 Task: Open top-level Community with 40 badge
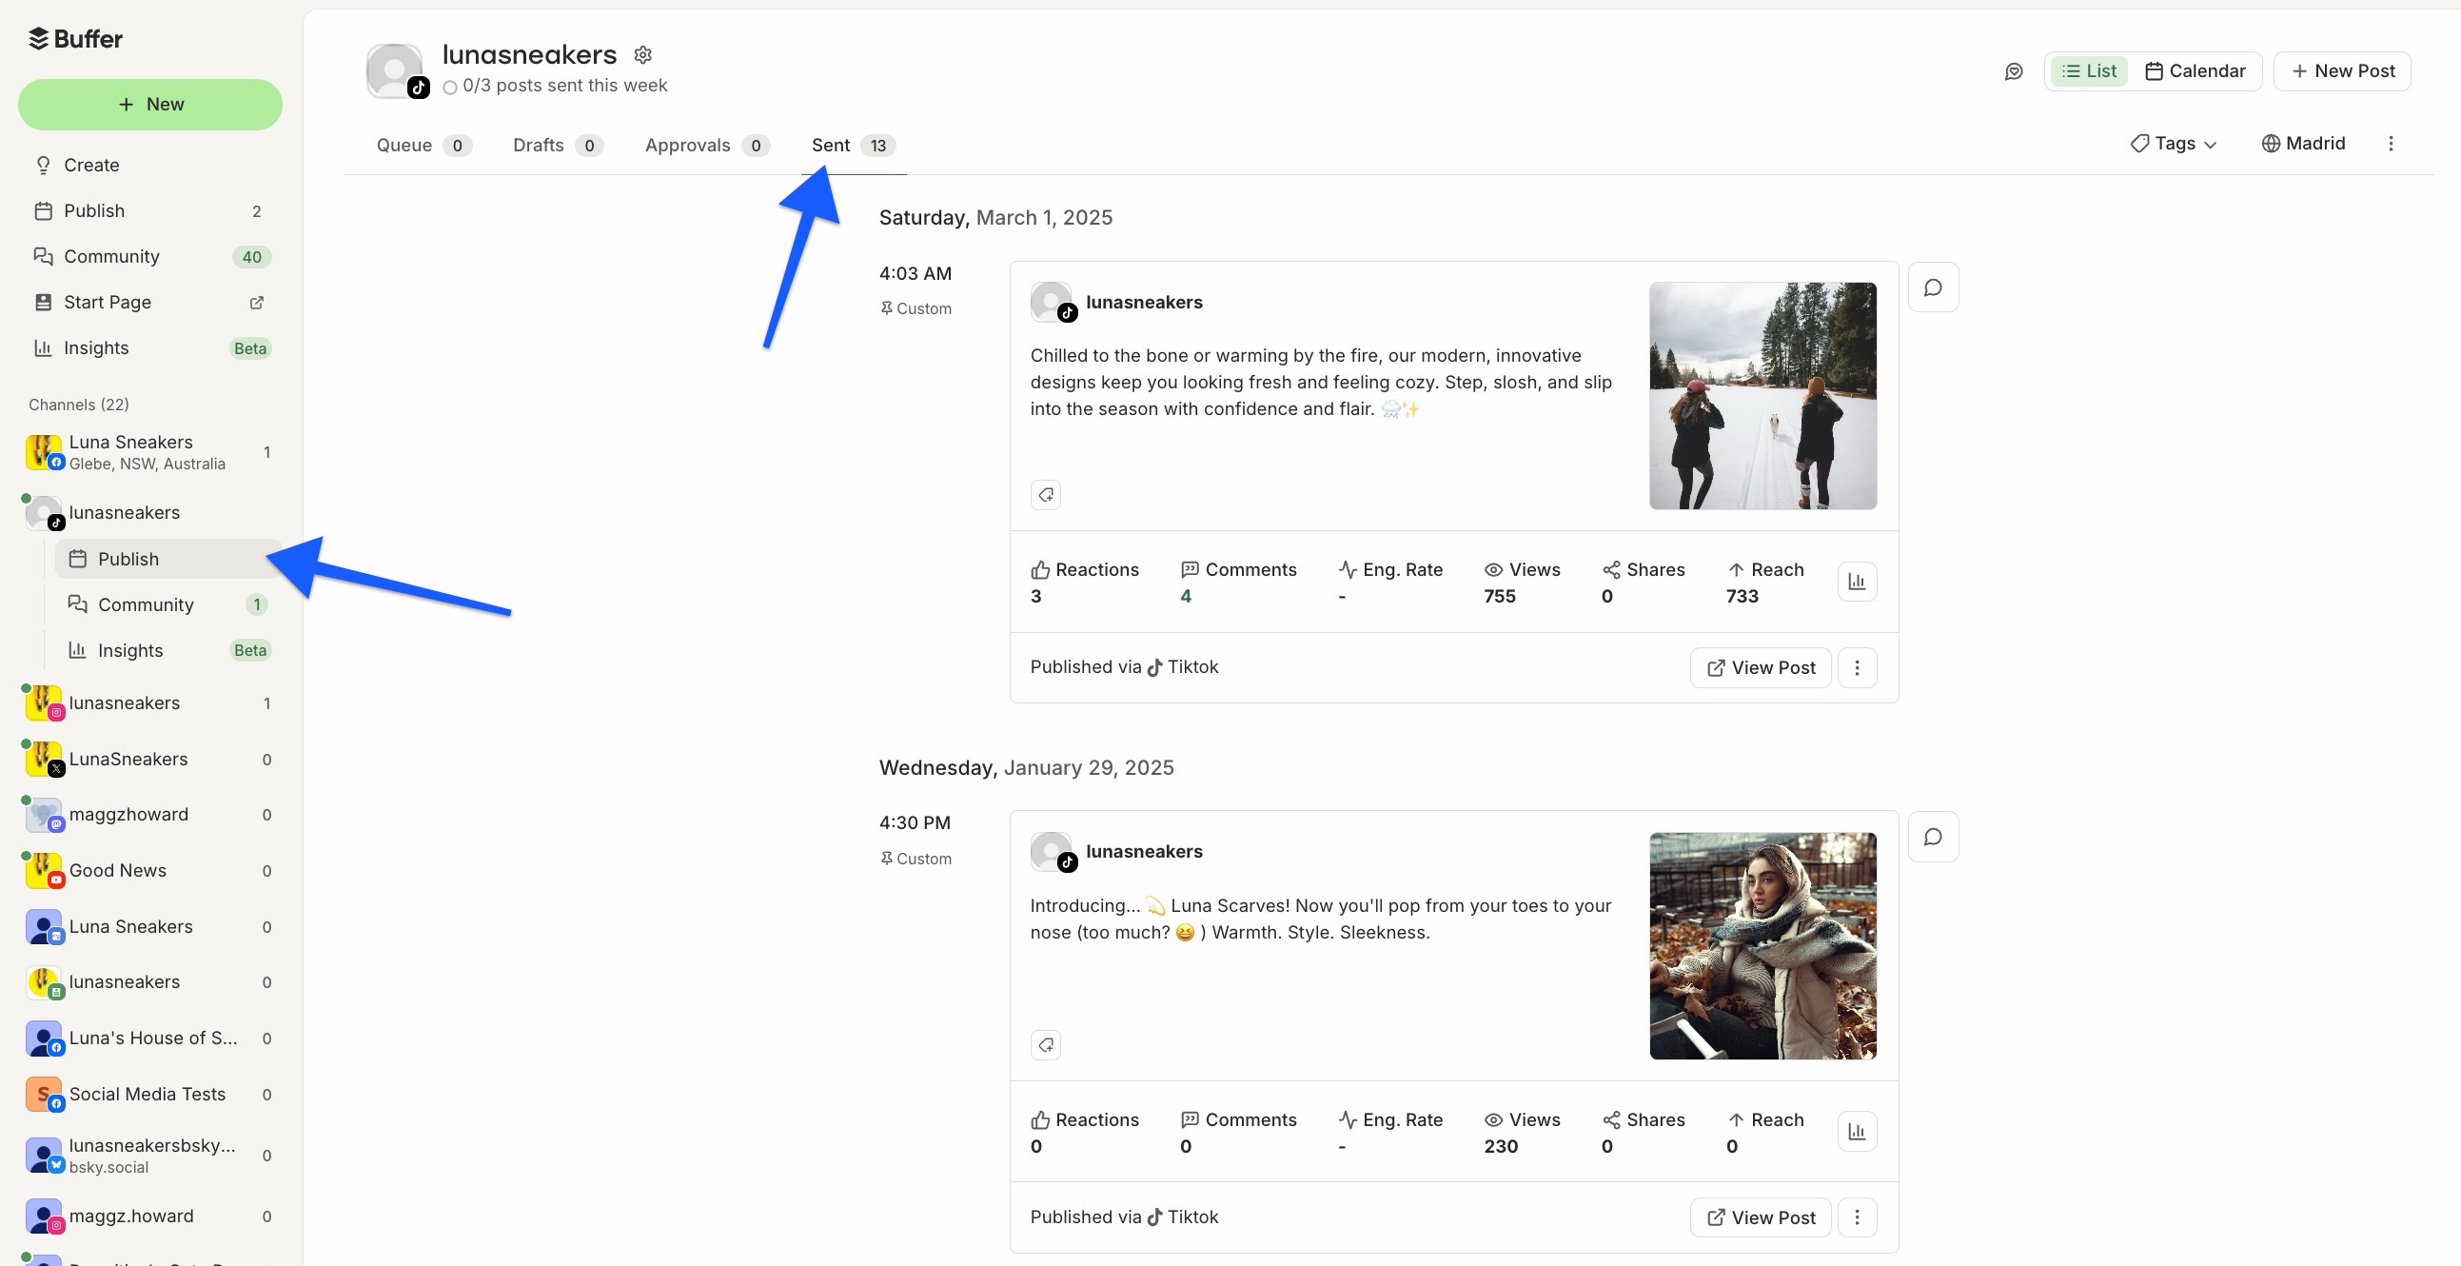click(x=150, y=257)
